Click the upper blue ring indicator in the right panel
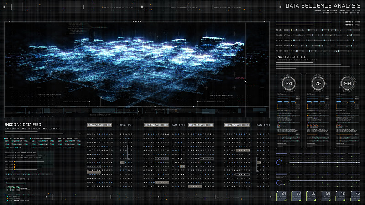This screenshot has width=365, height=205. 279,163
